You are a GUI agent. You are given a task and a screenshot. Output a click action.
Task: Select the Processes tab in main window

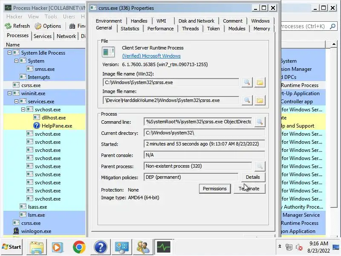point(17,35)
